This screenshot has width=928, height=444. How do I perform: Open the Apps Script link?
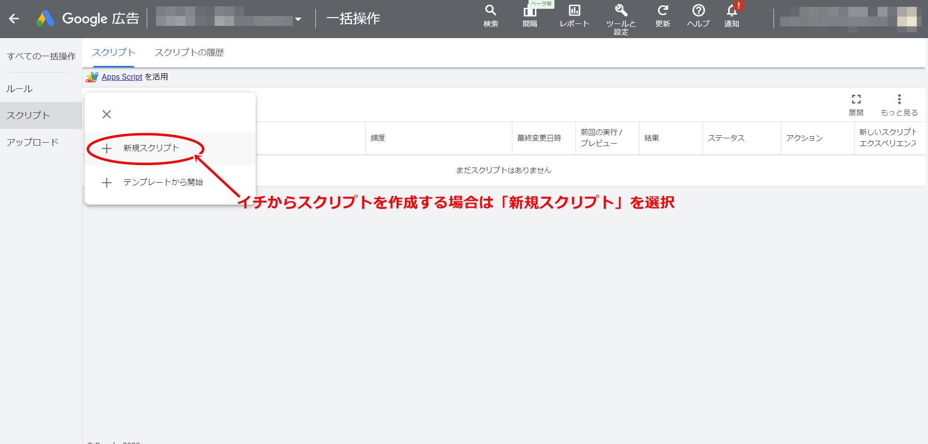(121, 77)
